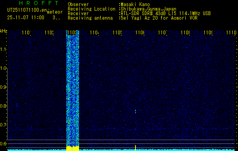This screenshot has width=238, height=151.
Task: Select the 1.0 kHz frequency axis label
Action: [x=3, y=68]
